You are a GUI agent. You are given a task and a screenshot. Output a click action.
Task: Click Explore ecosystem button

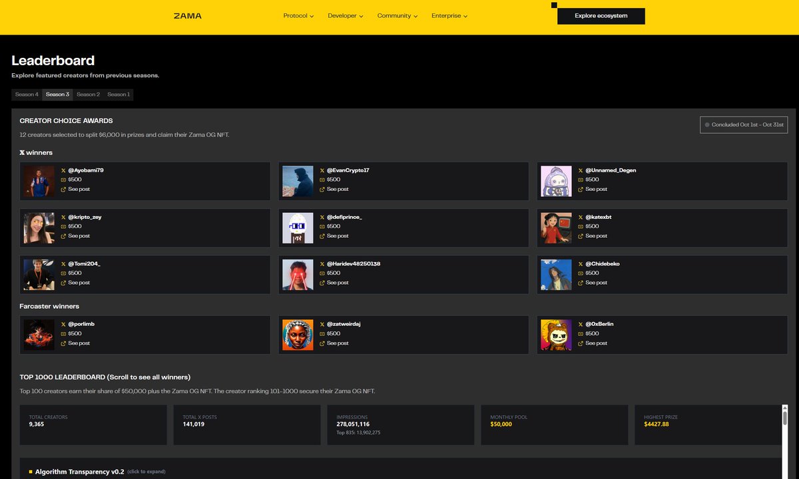tap(601, 16)
